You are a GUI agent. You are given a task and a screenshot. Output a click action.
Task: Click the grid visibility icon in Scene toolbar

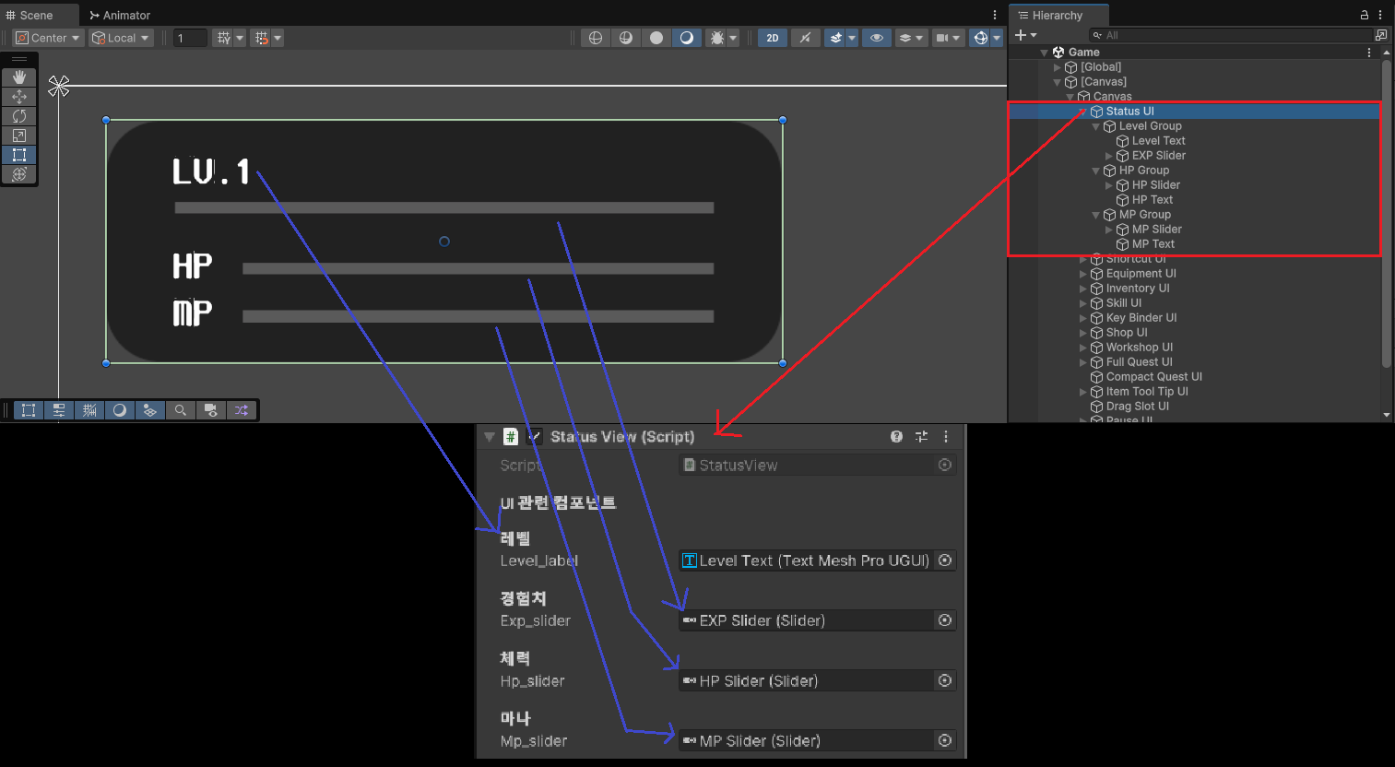click(x=223, y=38)
